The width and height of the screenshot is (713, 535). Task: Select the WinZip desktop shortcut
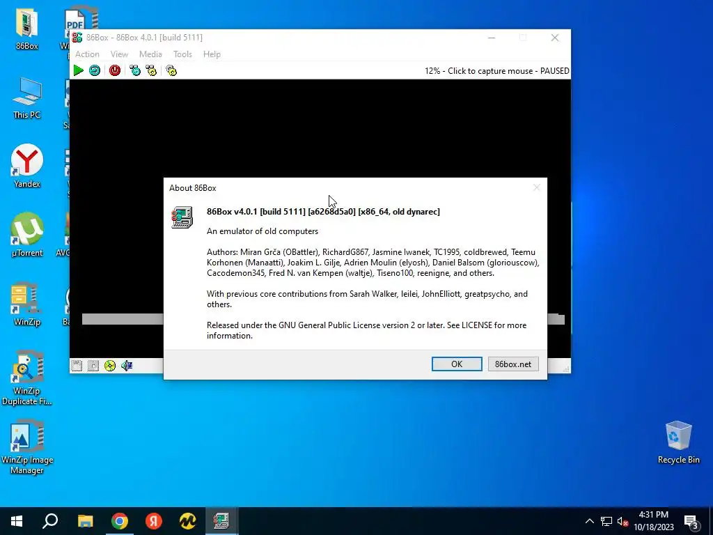(x=27, y=304)
